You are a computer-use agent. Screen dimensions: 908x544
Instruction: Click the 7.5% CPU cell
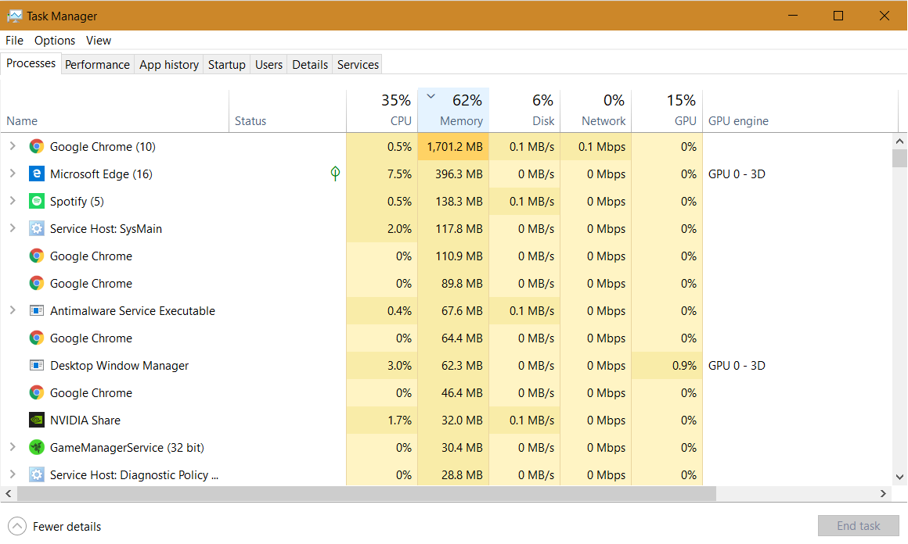[382, 174]
